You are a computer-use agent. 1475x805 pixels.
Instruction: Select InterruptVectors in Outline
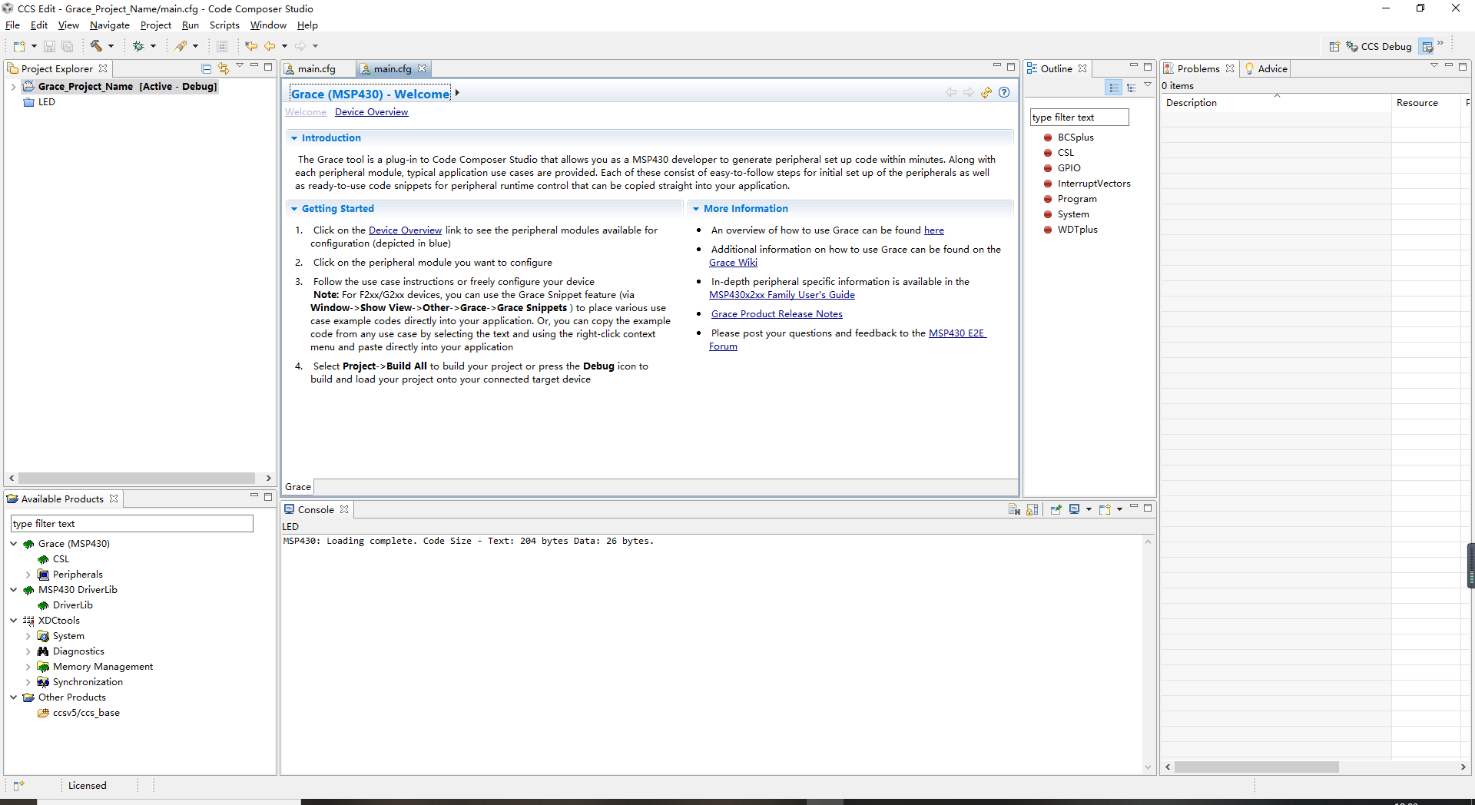point(1094,184)
